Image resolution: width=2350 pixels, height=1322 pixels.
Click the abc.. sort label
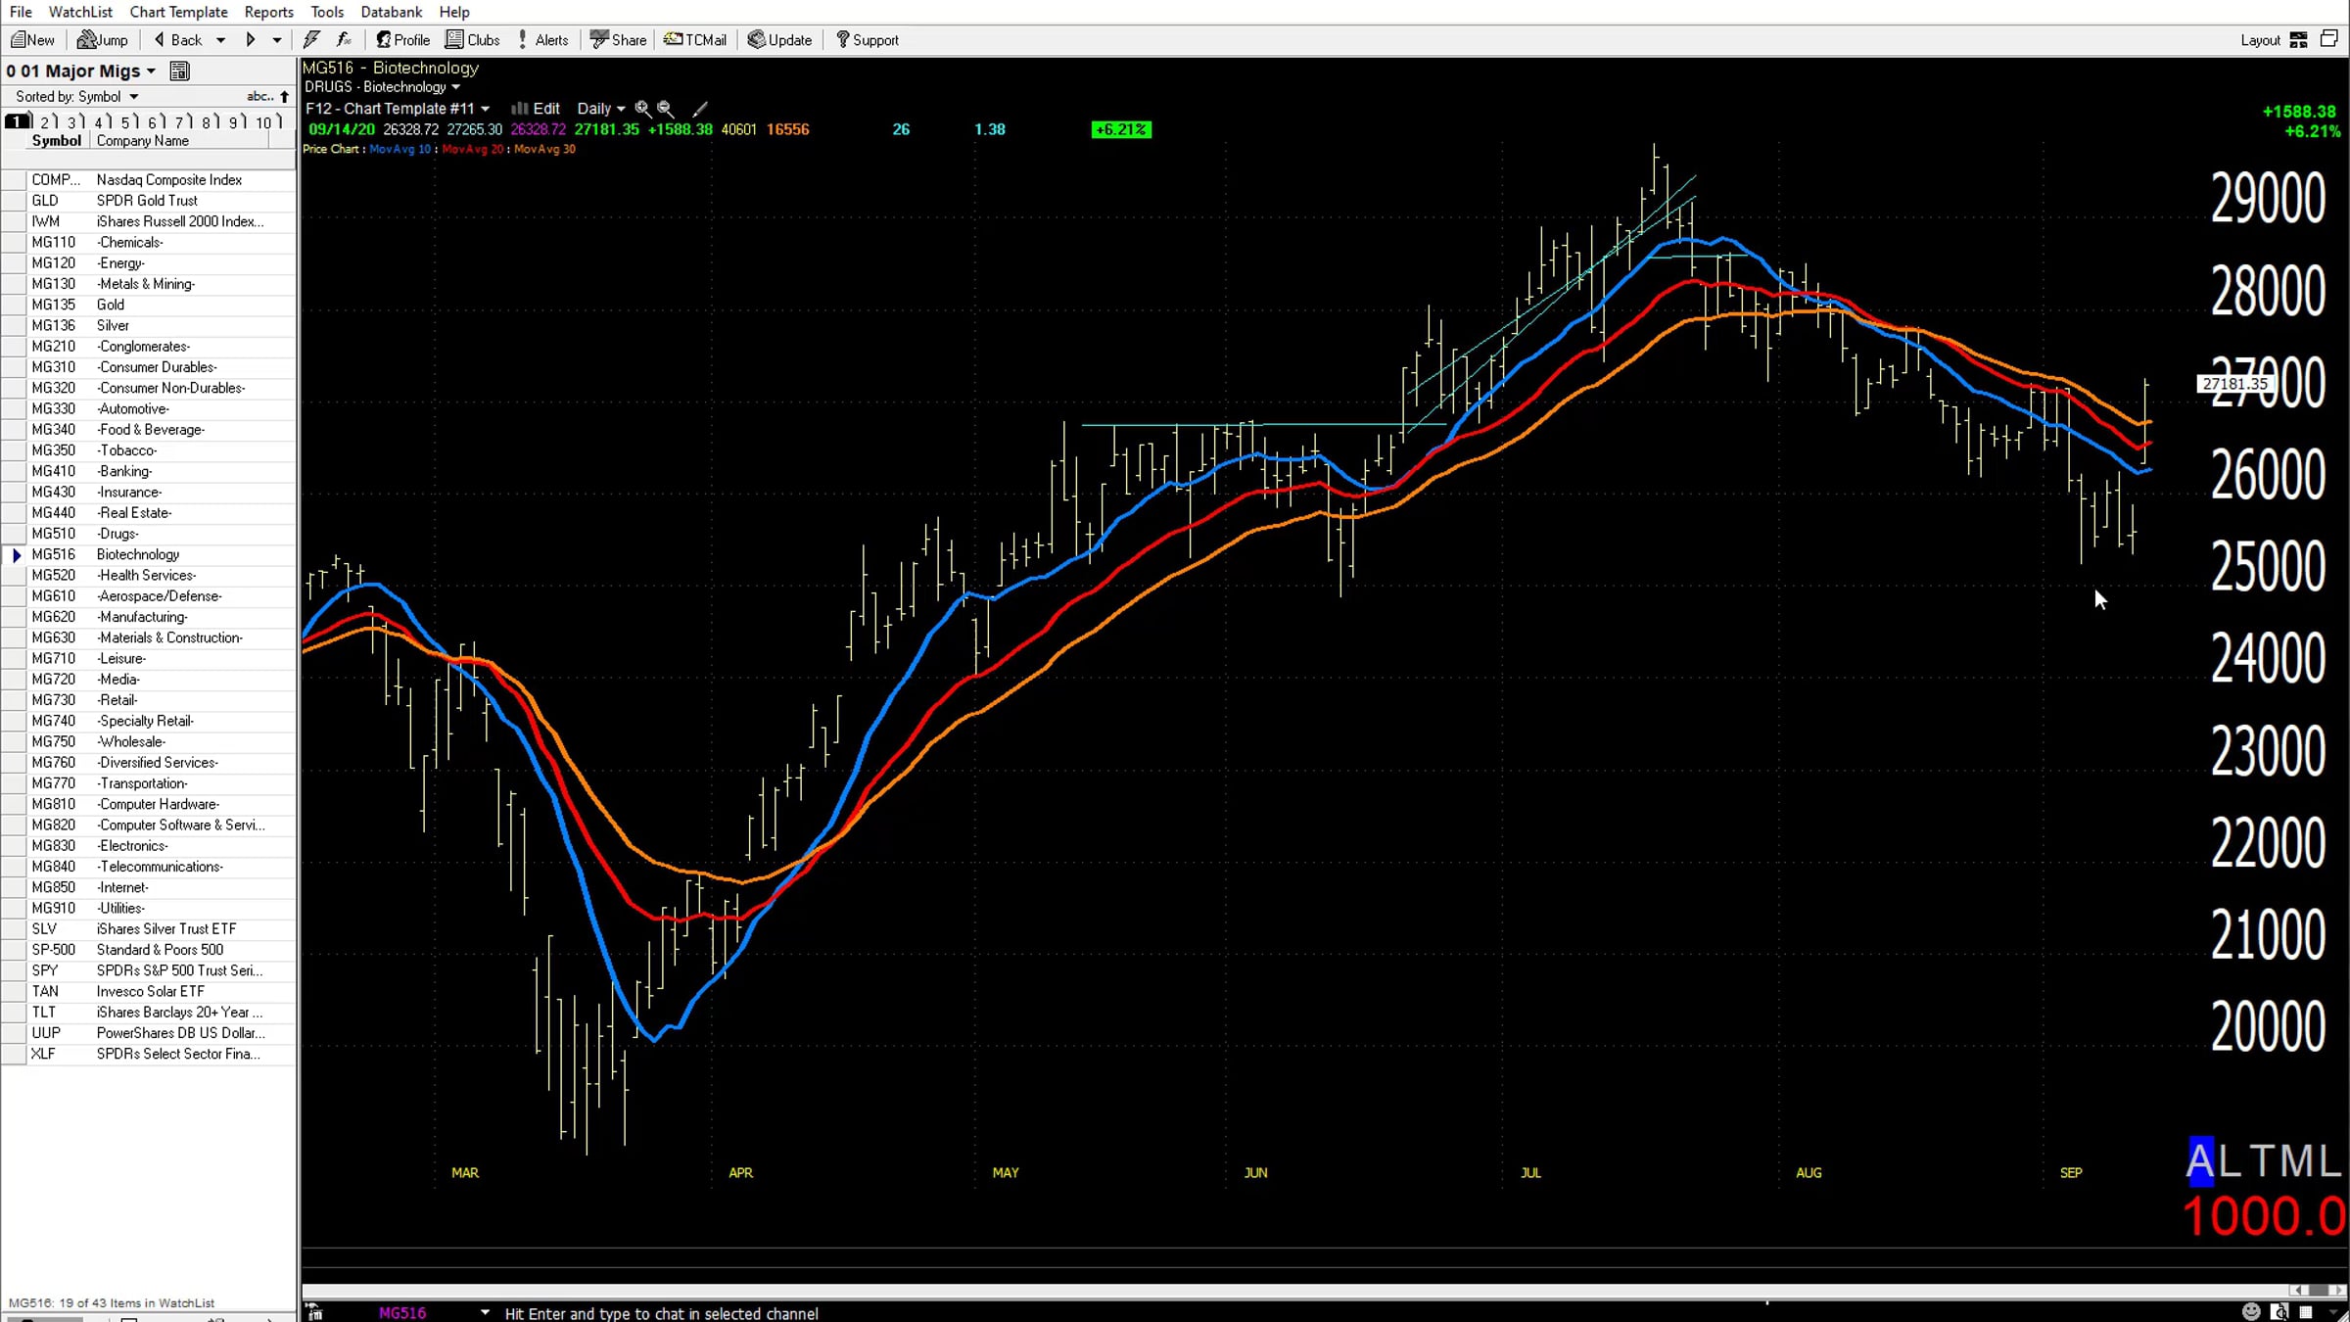[260, 96]
